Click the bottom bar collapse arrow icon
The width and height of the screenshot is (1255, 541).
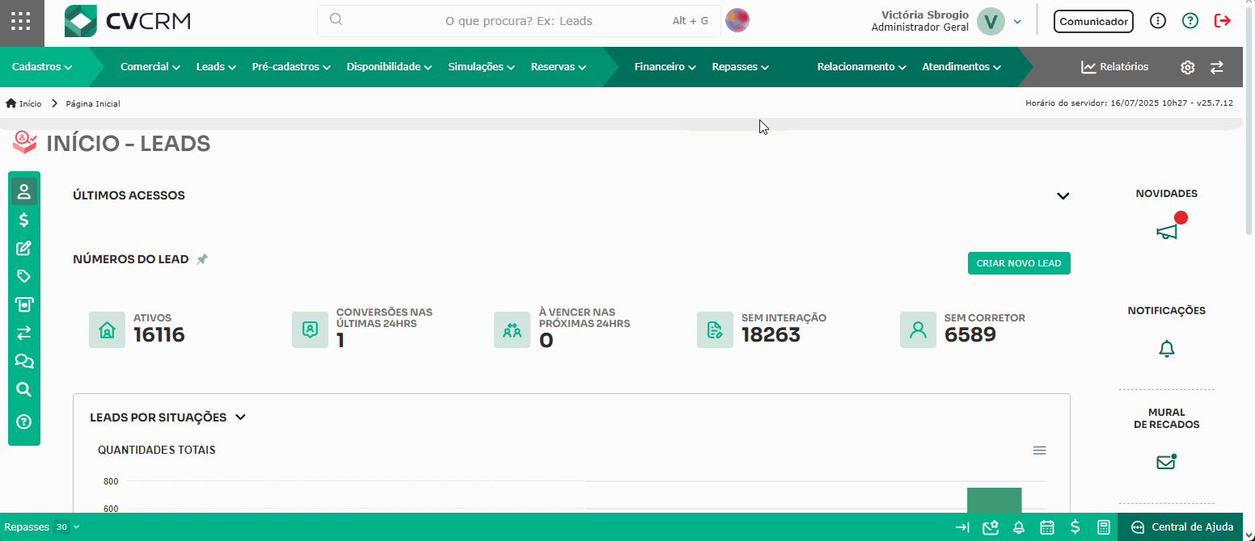point(962,527)
